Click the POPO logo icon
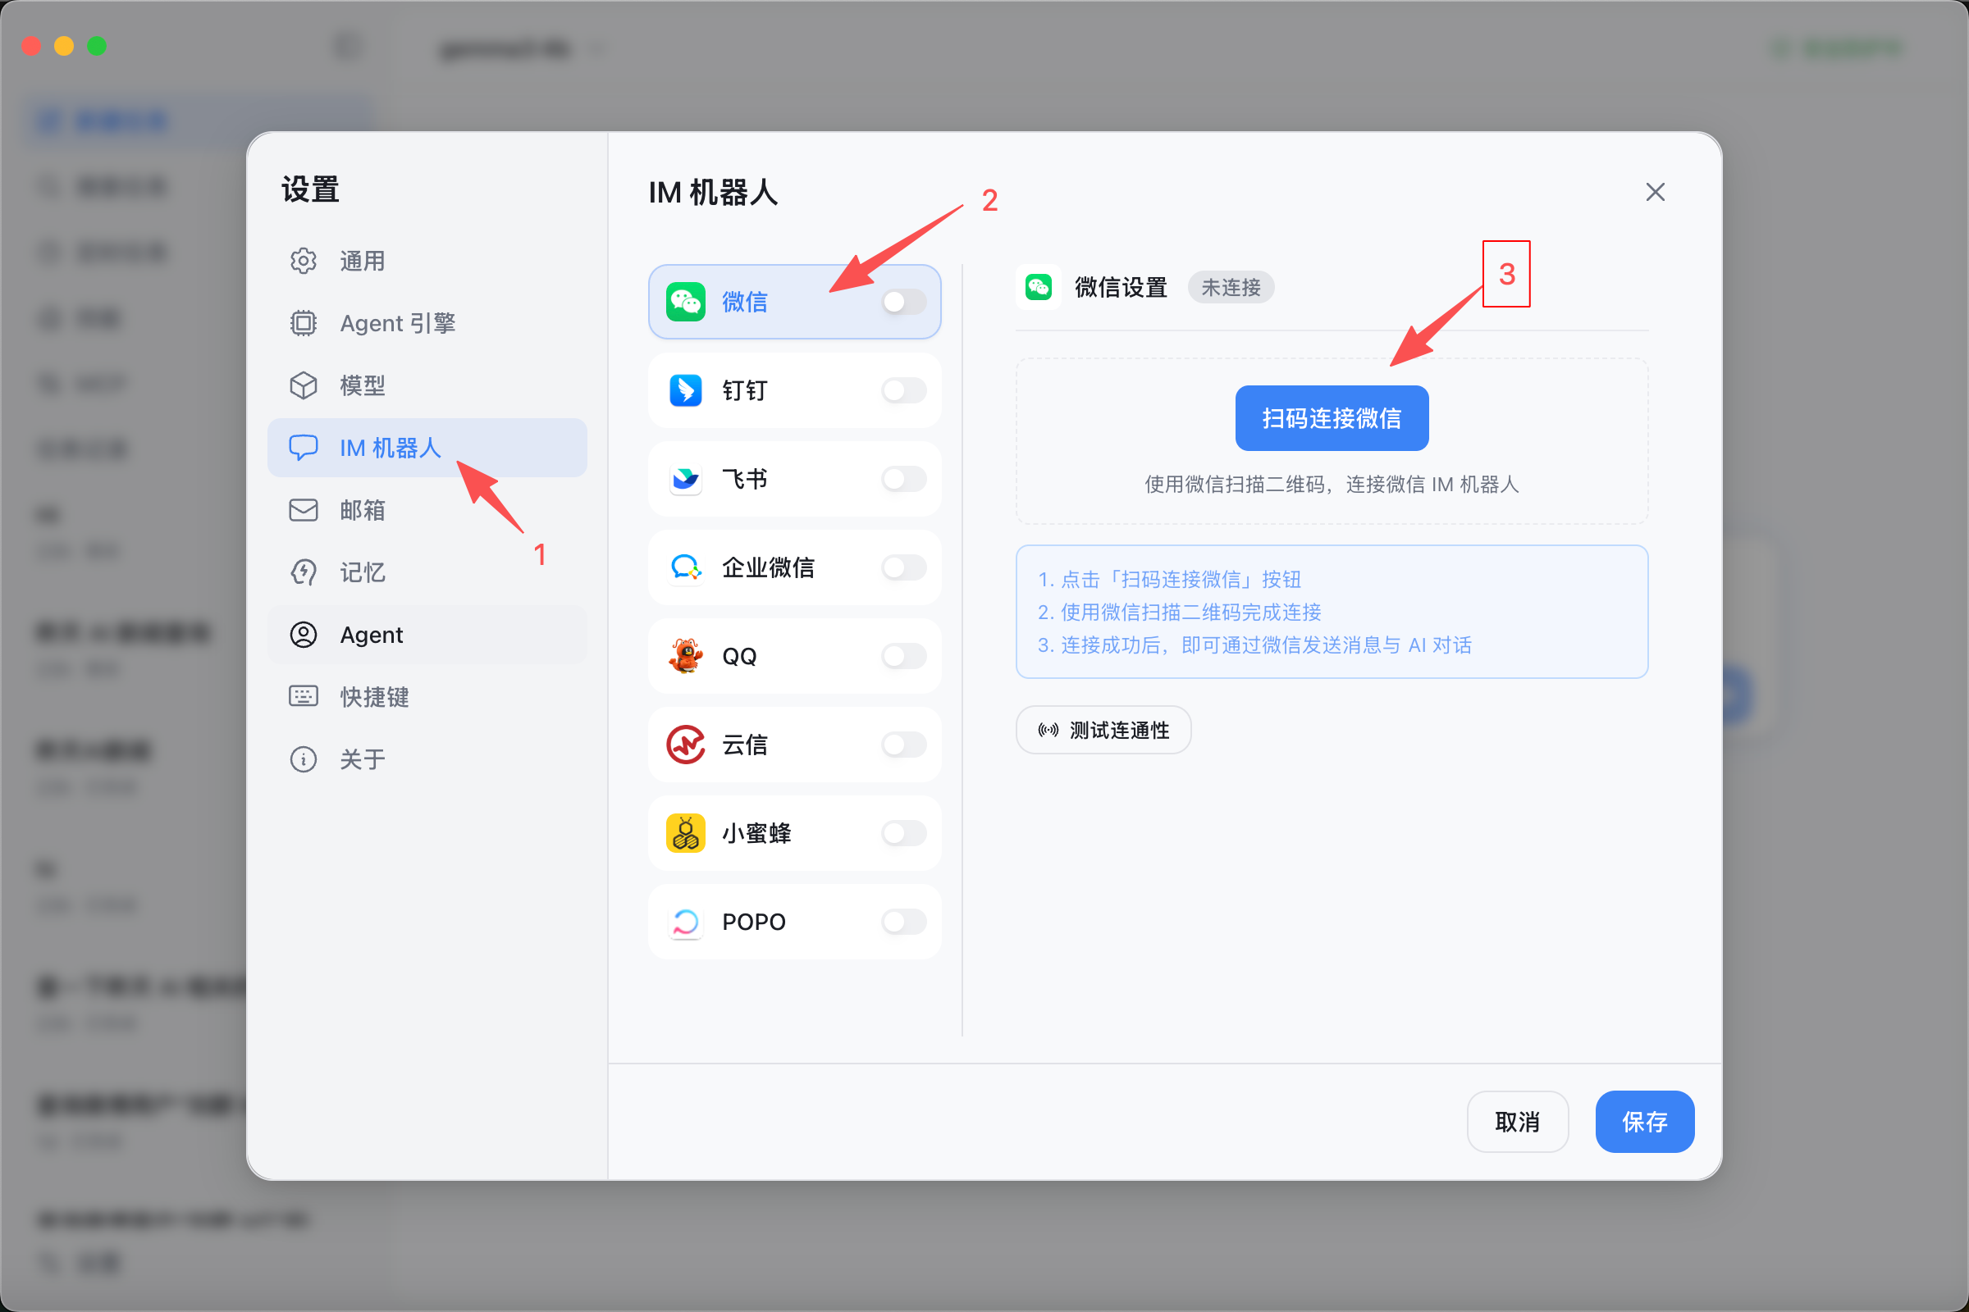The width and height of the screenshot is (1969, 1312). point(686,922)
